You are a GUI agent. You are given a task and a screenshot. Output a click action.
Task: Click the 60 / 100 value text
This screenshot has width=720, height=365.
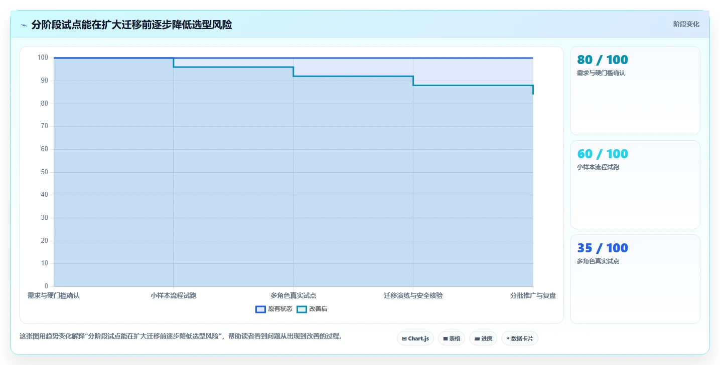tap(603, 154)
